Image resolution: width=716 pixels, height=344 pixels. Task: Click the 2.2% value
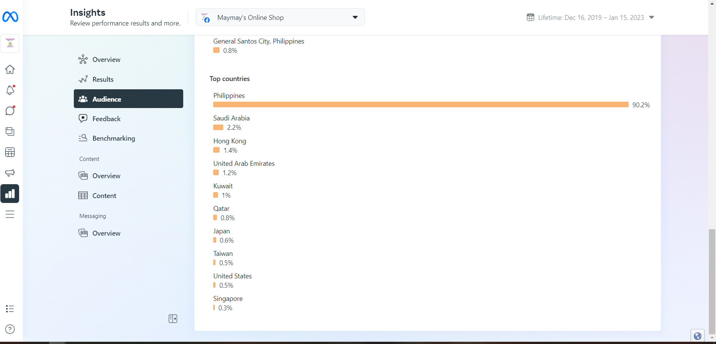234,128
